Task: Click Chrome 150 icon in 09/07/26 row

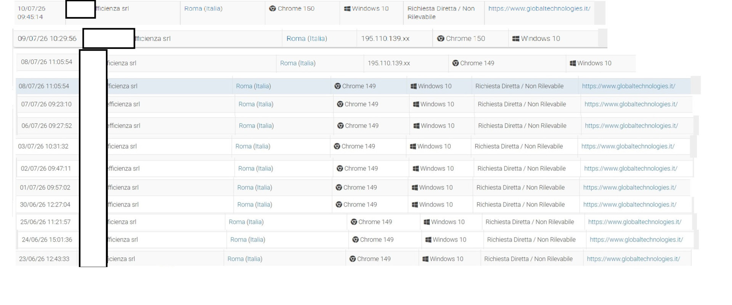Action: 441,39
